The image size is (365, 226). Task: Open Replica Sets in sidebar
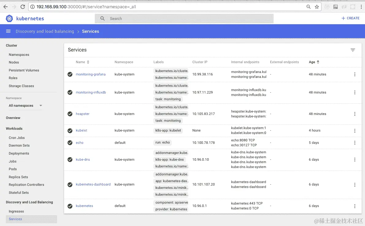tap(18, 177)
